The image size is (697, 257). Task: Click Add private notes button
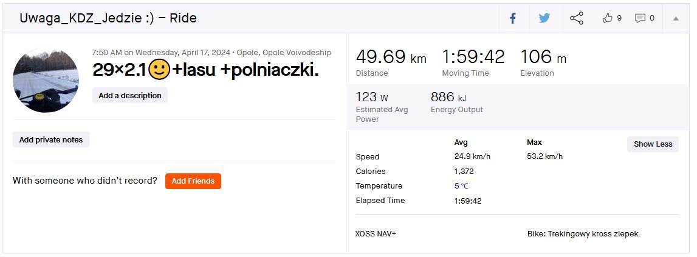51,139
